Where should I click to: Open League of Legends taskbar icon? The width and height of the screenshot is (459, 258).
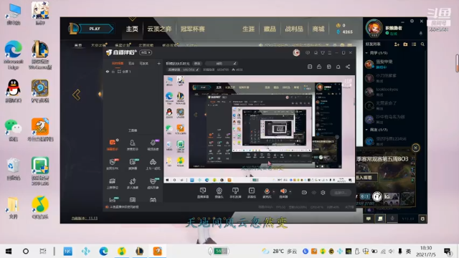[139, 251]
